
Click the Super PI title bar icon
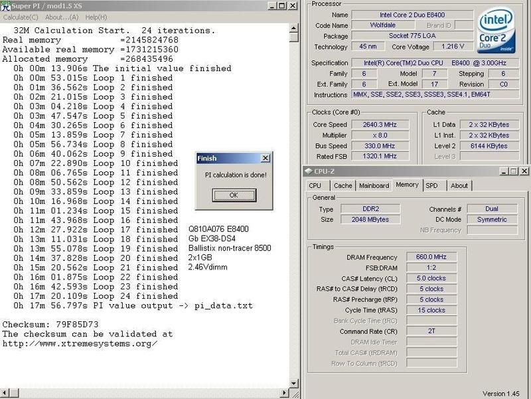click(x=6, y=6)
